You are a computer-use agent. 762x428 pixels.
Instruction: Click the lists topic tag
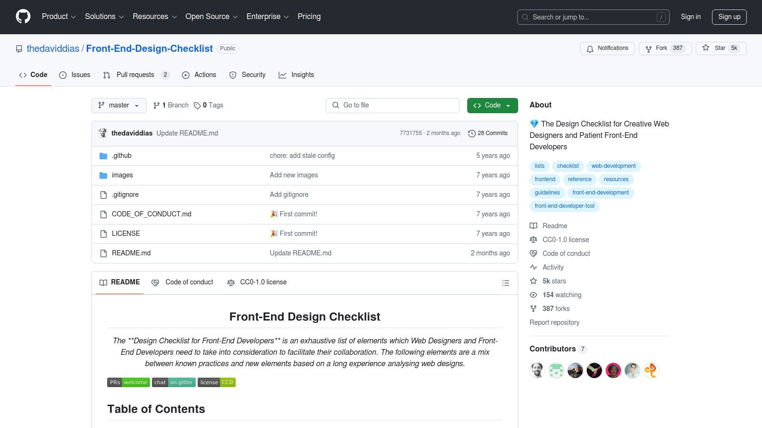point(540,166)
